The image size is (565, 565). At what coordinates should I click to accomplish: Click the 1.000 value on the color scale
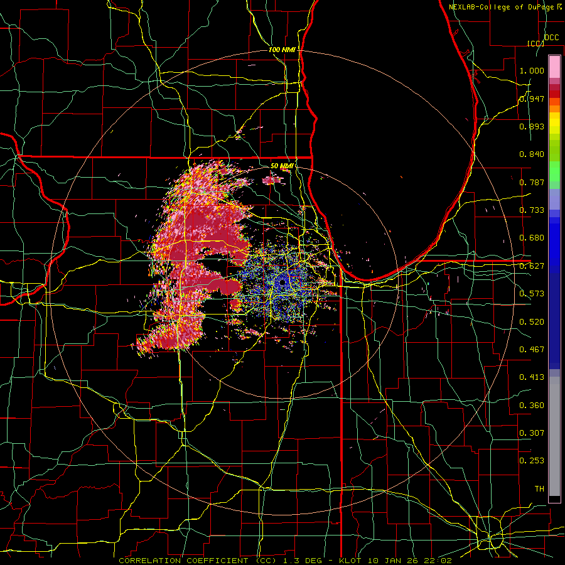point(532,70)
